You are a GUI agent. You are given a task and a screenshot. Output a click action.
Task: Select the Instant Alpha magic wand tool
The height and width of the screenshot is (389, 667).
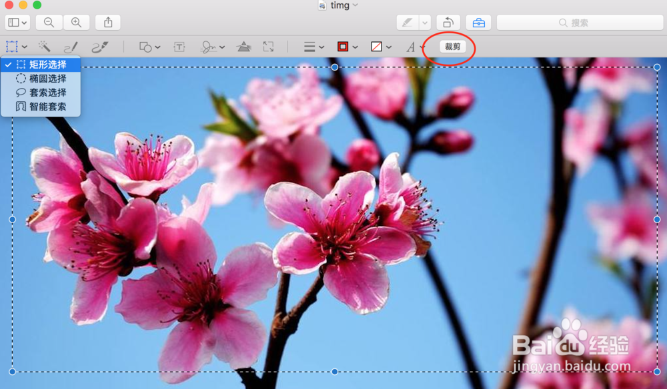[x=44, y=46]
